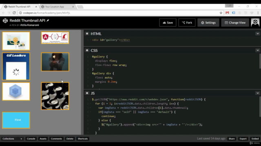Expand the HTML editor dropdown chevron
The image size is (261, 146).
[x=257, y=34]
